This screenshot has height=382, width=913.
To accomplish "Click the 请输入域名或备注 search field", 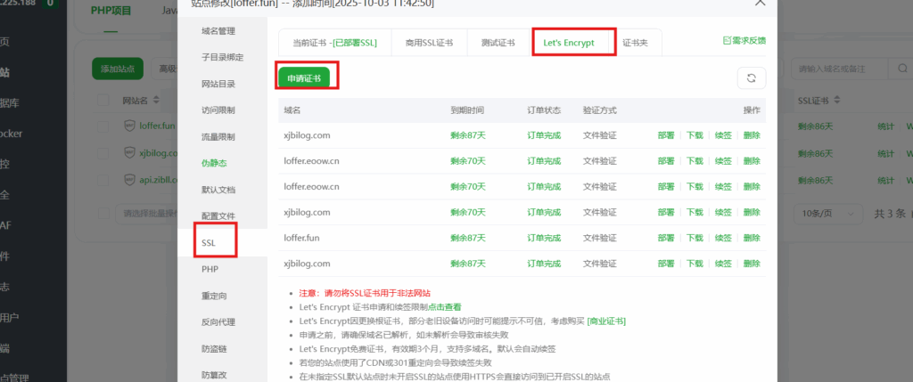I will [x=840, y=69].
